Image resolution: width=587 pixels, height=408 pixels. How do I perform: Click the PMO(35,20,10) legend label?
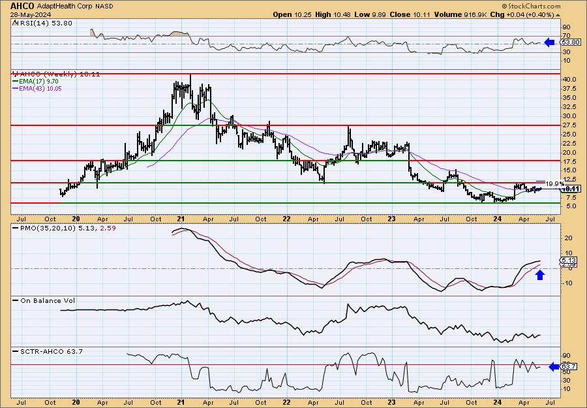pos(64,228)
